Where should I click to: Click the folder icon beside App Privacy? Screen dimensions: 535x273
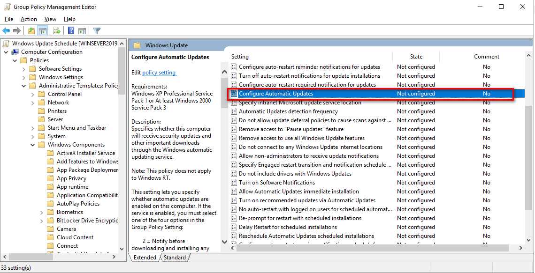coord(51,178)
